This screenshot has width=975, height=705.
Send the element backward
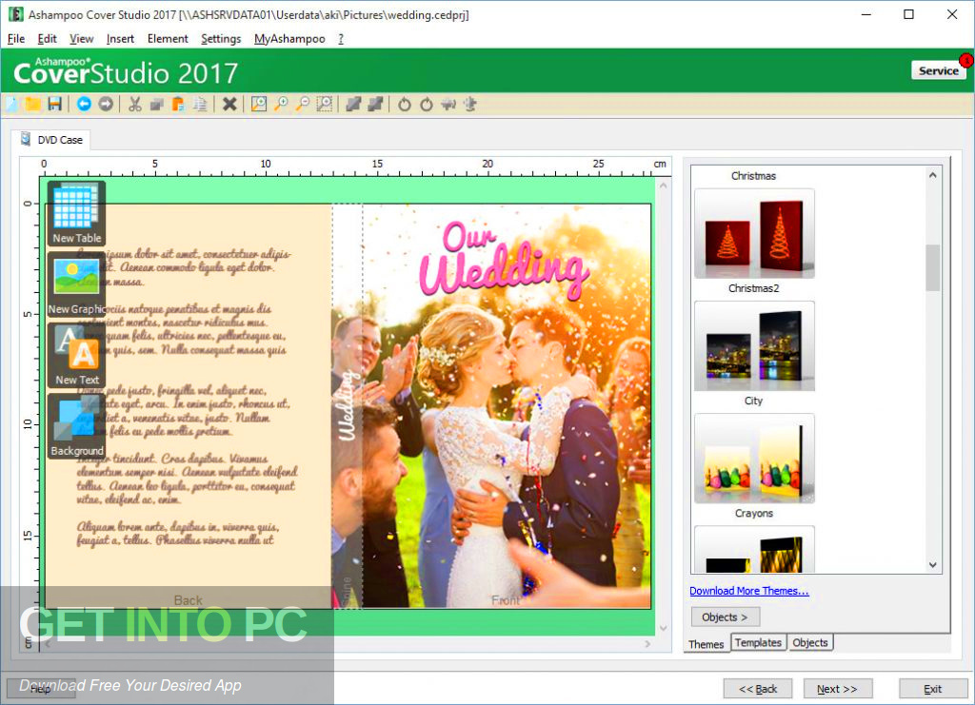click(375, 105)
